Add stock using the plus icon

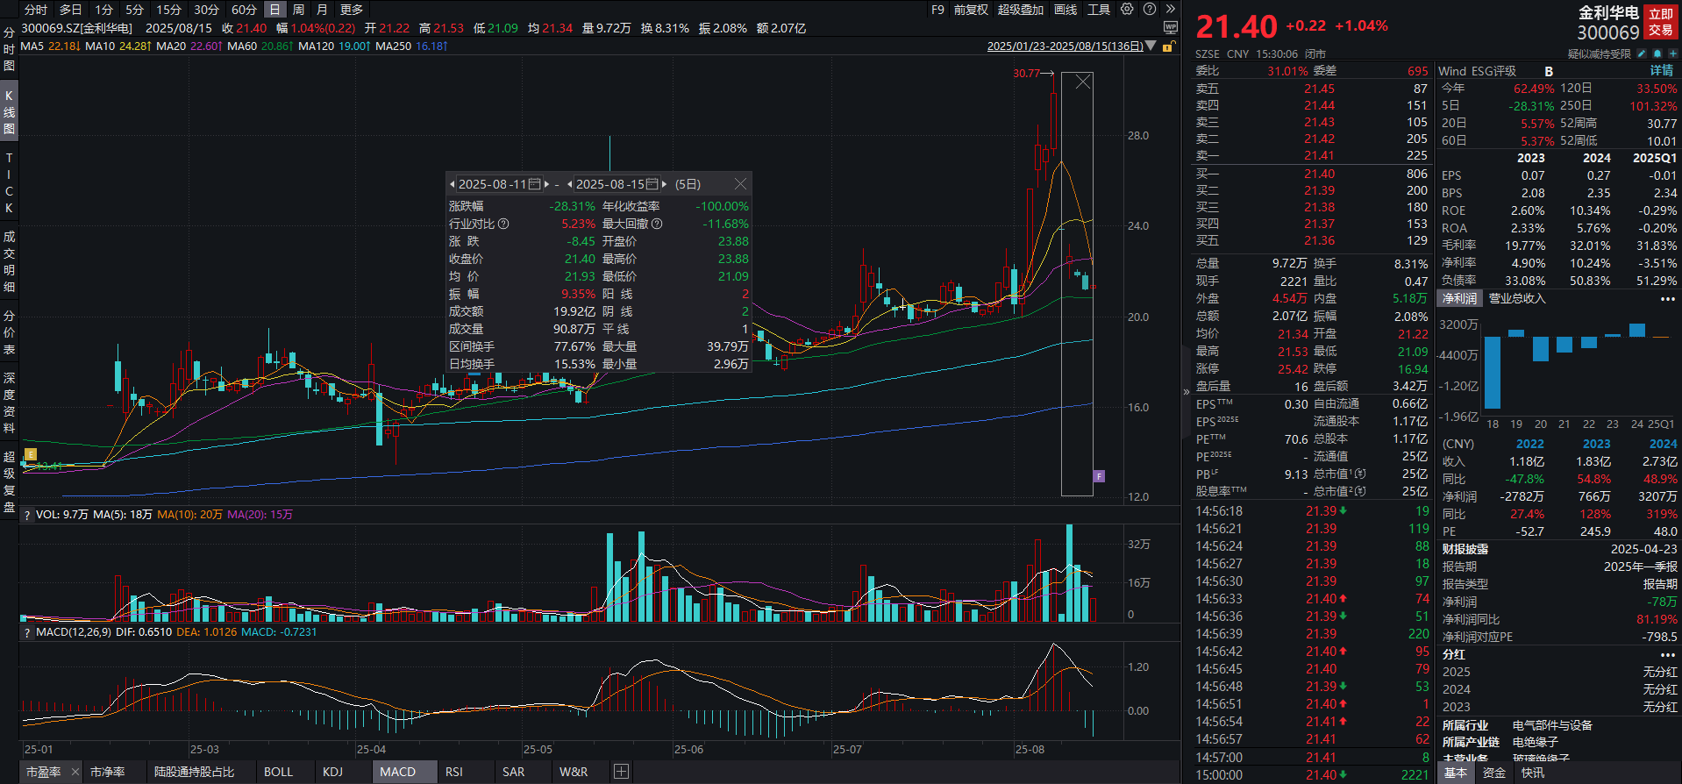(1672, 54)
